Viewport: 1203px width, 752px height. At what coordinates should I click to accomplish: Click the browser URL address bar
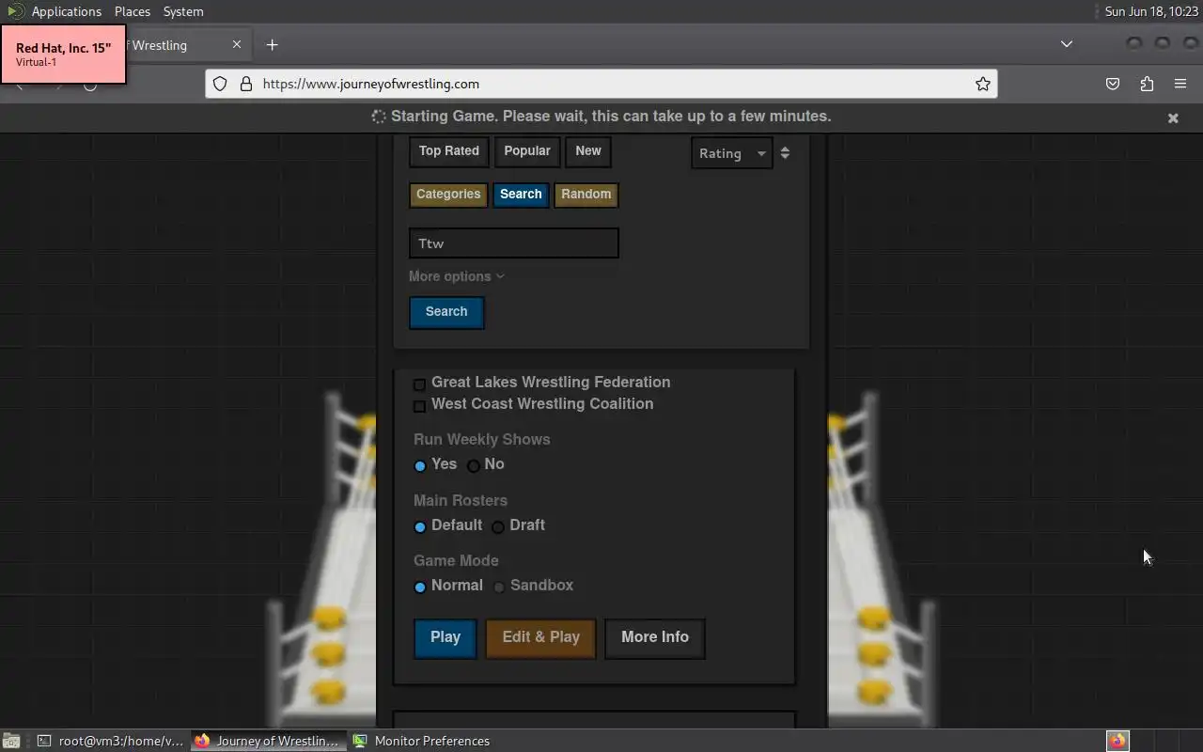(601, 84)
